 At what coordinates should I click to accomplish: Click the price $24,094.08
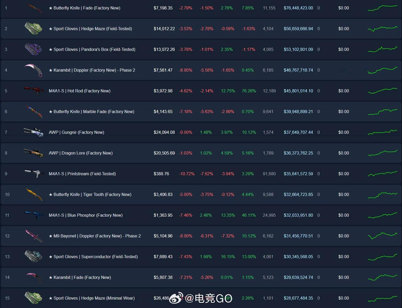point(164,132)
